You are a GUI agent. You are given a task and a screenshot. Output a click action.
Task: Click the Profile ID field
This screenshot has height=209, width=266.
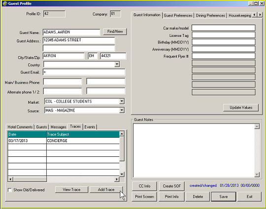[54, 14]
